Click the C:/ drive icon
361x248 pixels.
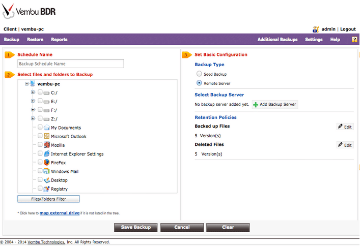point(46,93)
